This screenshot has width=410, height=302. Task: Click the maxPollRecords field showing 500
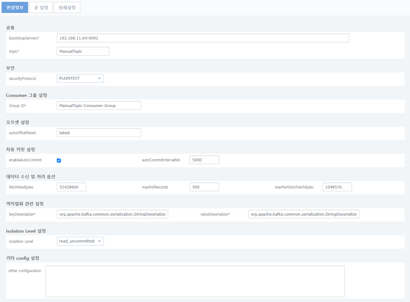[204, 187]
